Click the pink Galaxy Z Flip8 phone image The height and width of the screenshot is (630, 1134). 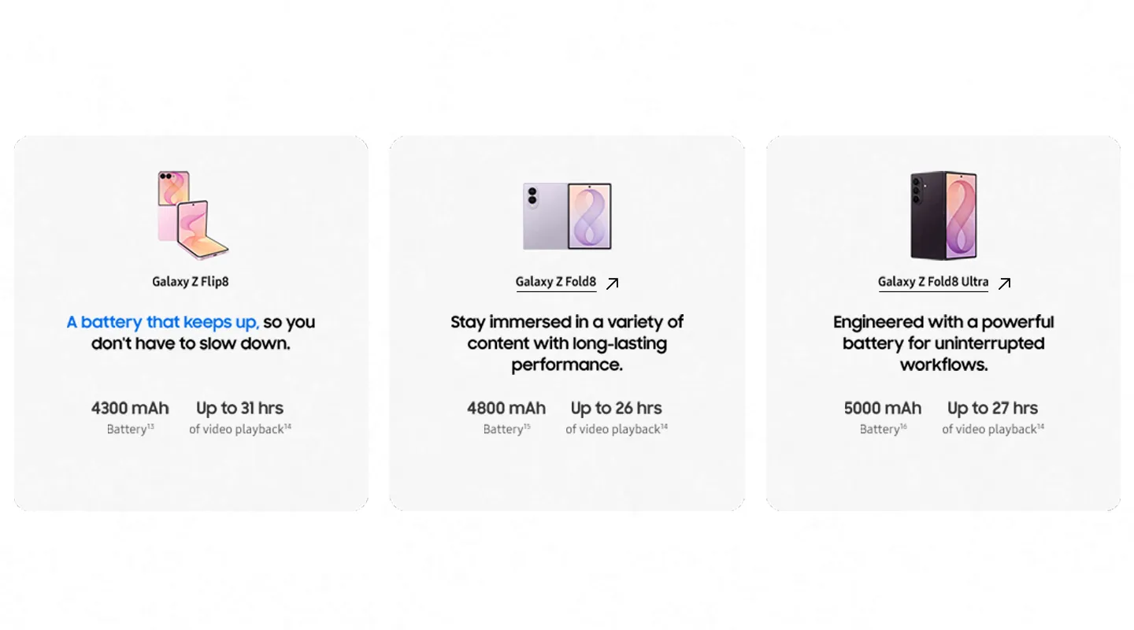tap(193, 215)
